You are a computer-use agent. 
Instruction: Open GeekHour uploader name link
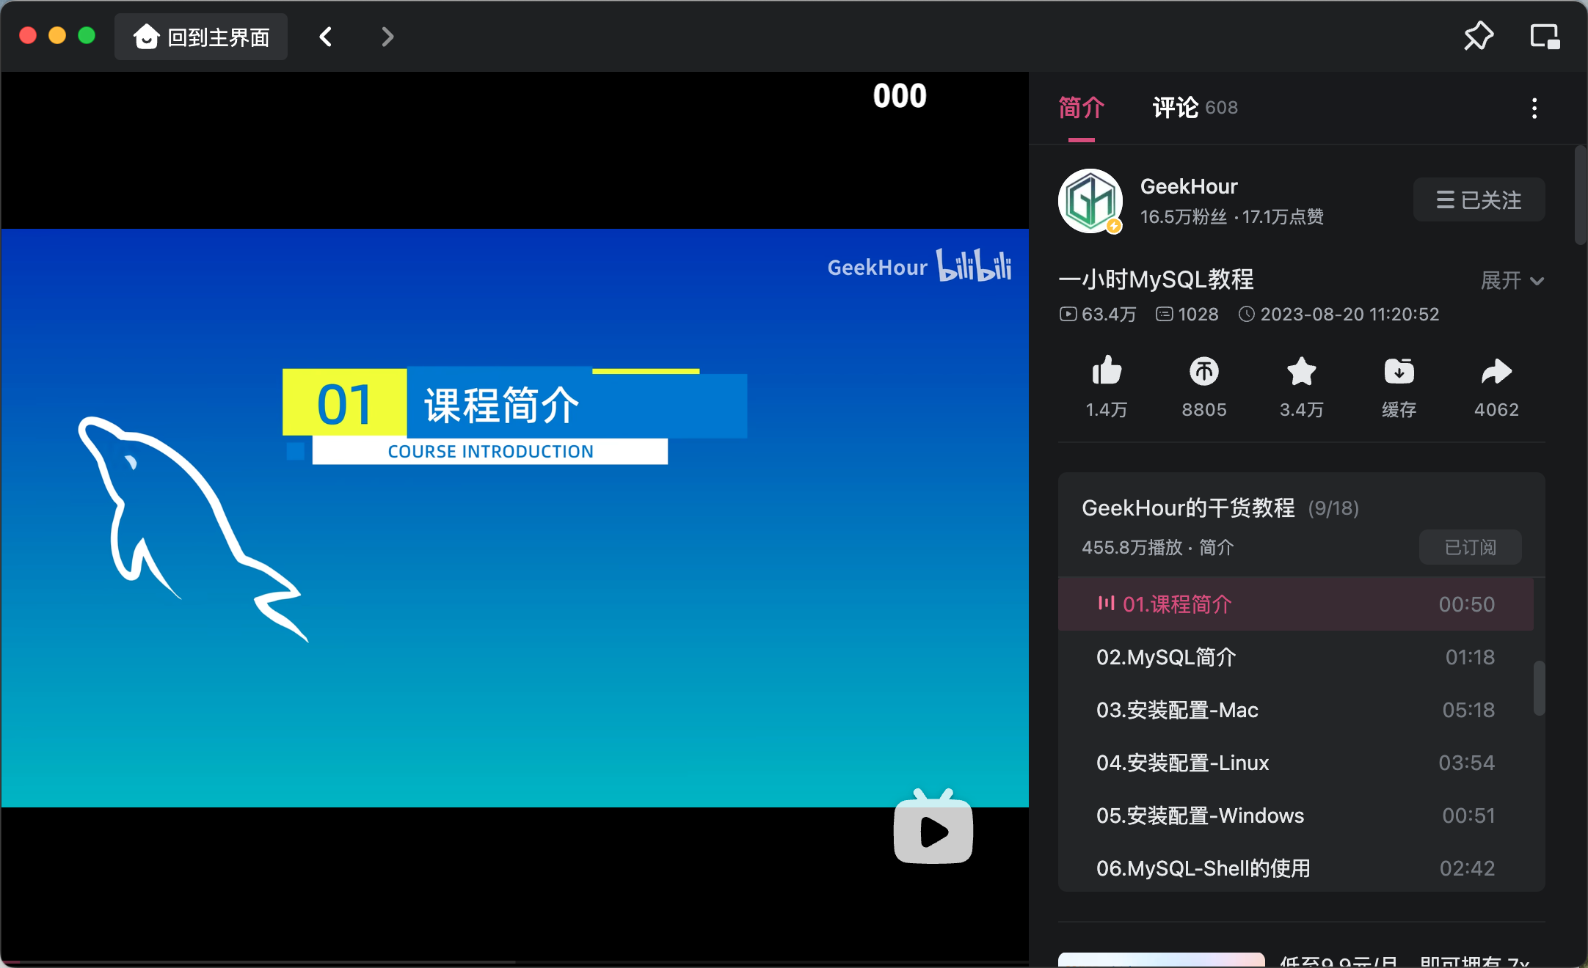tap(1189, 186)
